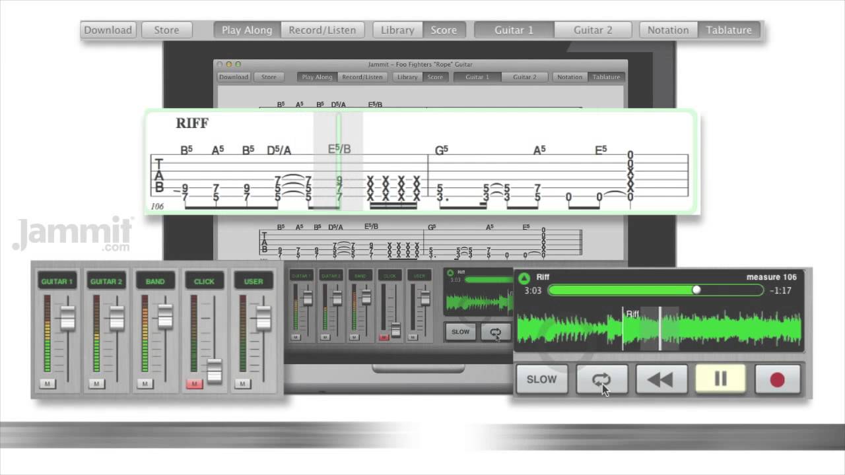Select the Guitar 2 tab in the Jammit window
The image size is (845, 475).
pos(525,77)
